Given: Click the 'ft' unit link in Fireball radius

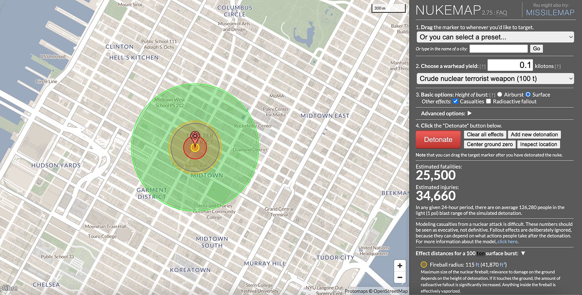Looking at the screenshot, I should point(477,265).
